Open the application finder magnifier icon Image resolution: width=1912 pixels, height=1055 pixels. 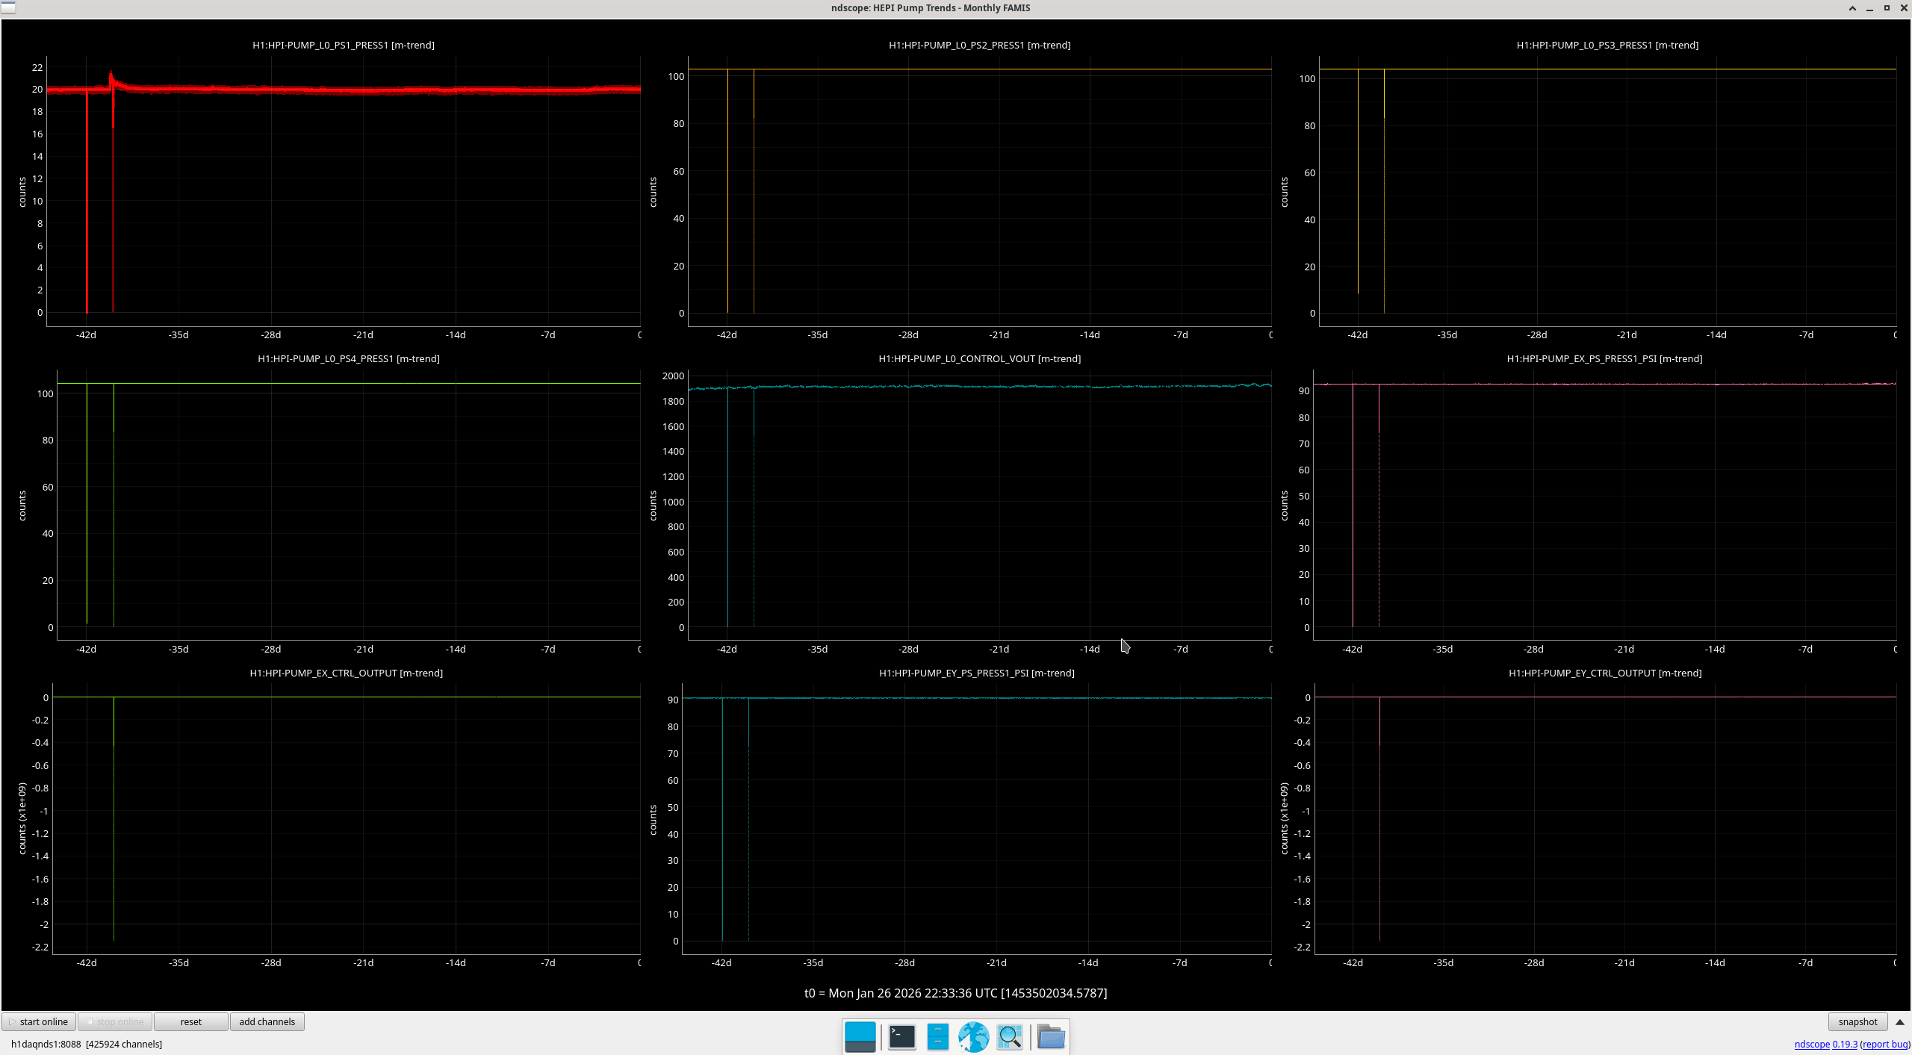(x=1010, y=1037)
